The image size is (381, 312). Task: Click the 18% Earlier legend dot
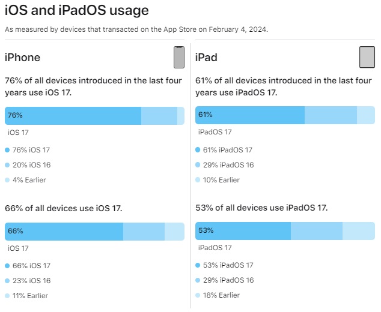click(x=198, y=295)
